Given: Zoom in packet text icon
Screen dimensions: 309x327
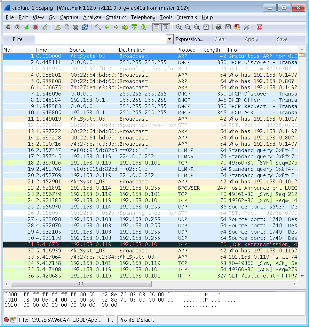Looking at the screenshot, I should point(179,27).
